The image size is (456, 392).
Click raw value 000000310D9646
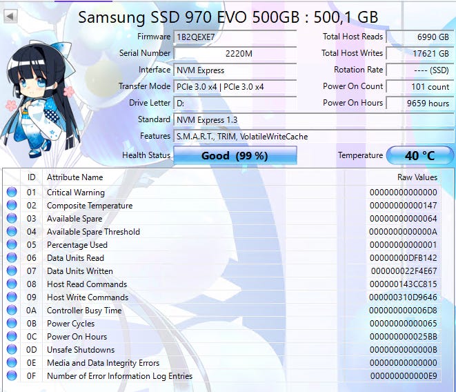click(404, 297)
